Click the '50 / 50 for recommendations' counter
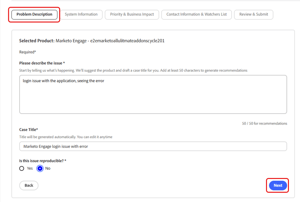This screenshot has height=202, width=300. [265, 123]
